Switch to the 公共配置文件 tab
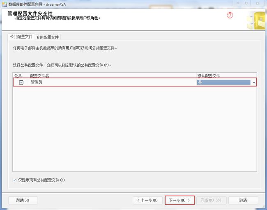This screenshot has height=210, width=267. coord(21,37)
